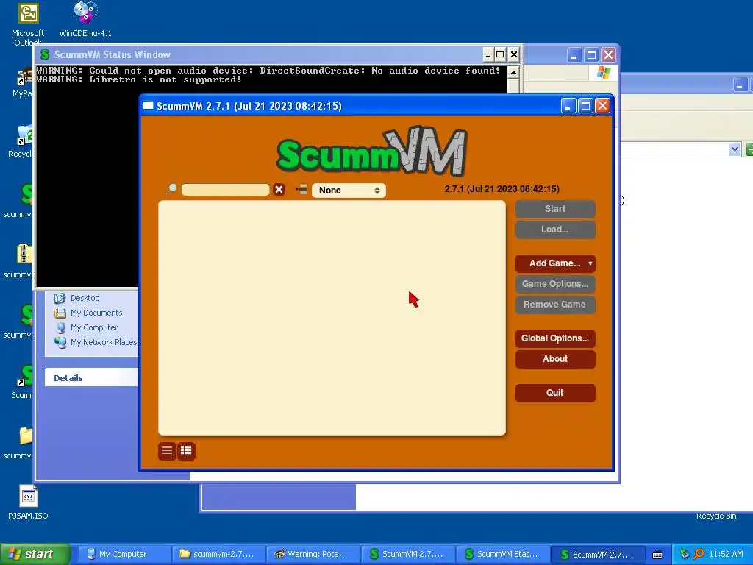
Task: Click the My Documents folder icon
Action: point(60,313)
